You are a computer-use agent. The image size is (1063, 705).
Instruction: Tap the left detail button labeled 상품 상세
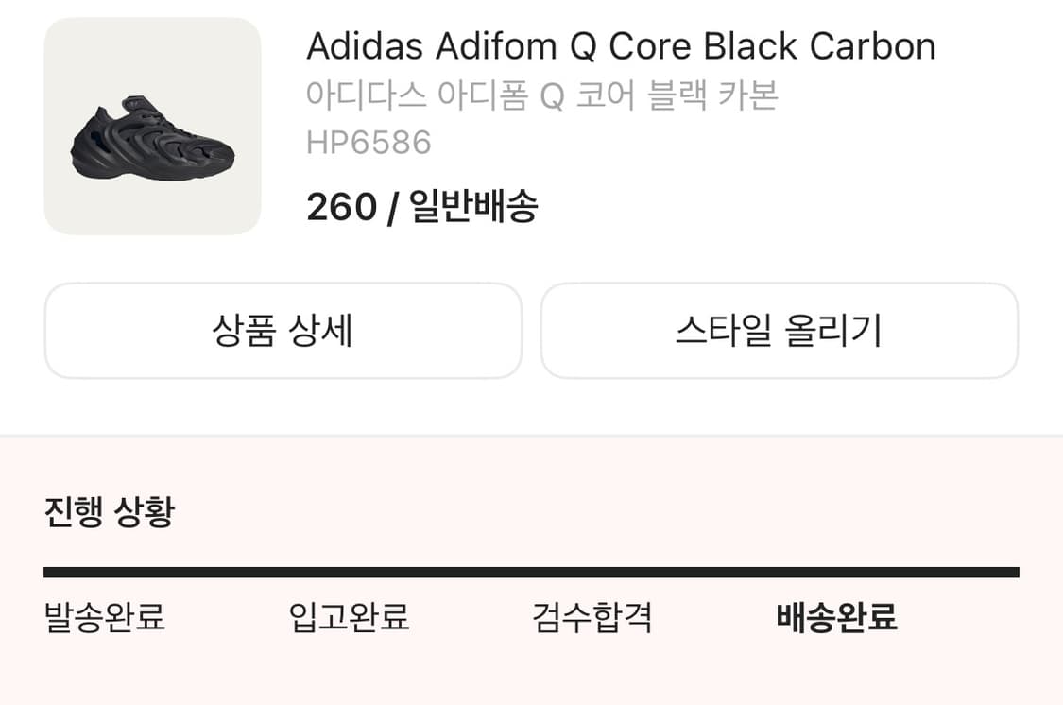tap(283, 331)
